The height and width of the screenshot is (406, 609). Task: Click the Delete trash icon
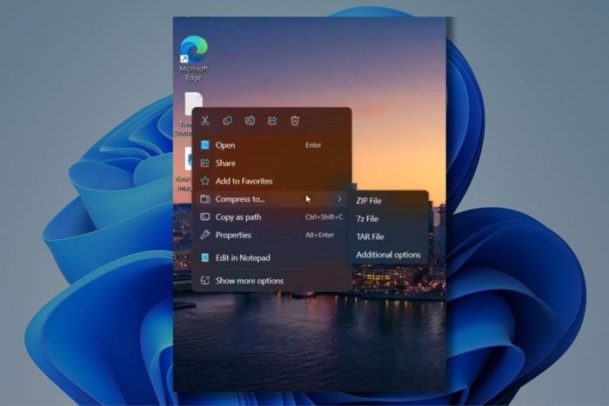[295, 121]
